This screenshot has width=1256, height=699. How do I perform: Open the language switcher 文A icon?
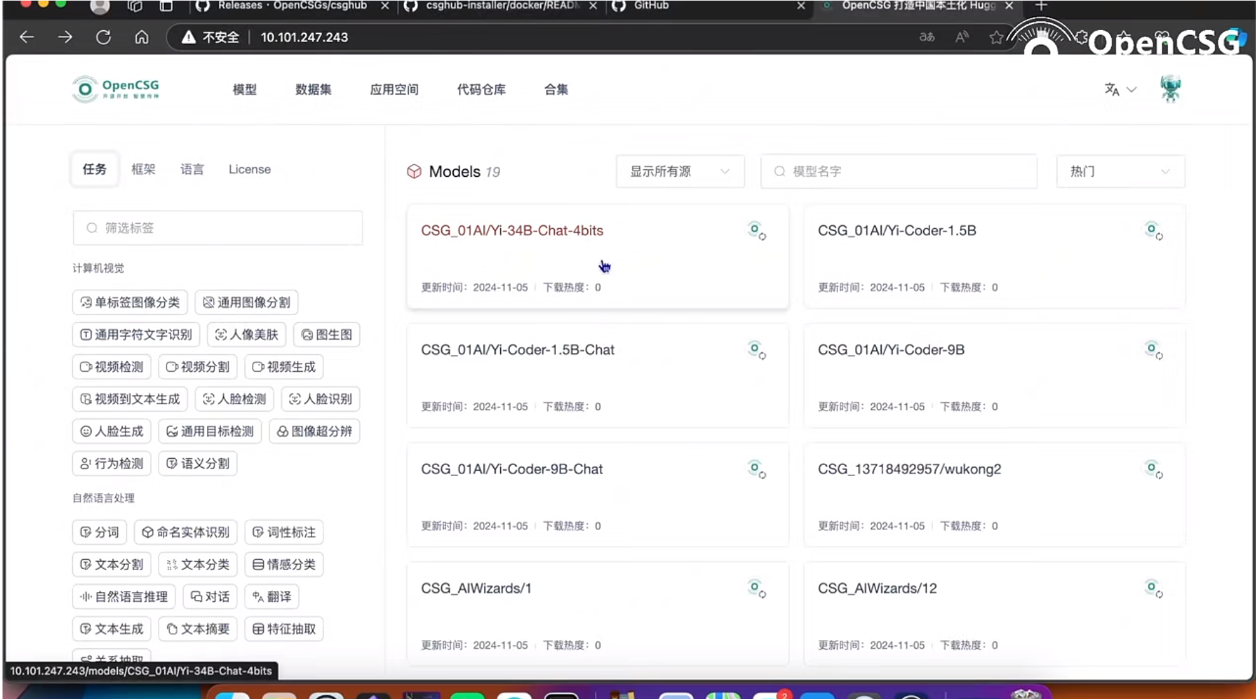coord(1112,89)
